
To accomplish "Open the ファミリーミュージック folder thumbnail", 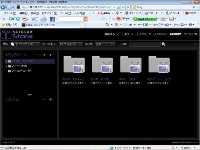I will pyautogui.click(x=159, y=64).
